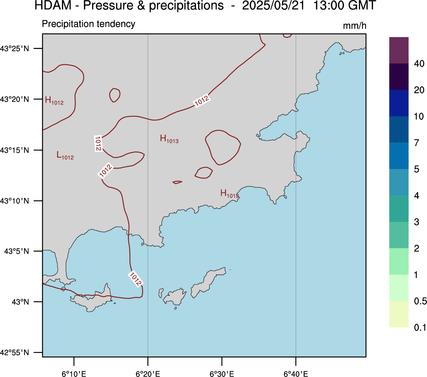Click the 'H 1013' marker on the coastline

[230, 194]
